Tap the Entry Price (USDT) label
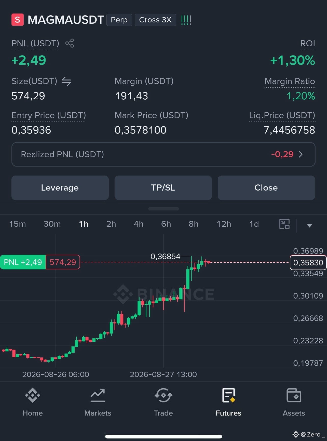327x441 pixels. pyautogui.click(x=49, y=115)
